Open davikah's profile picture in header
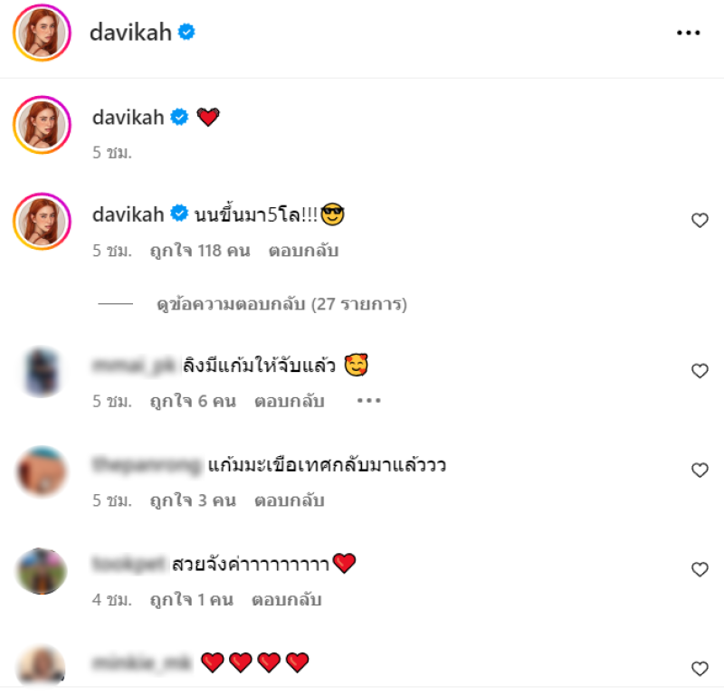The image size is (724, 695). click(42, 33)
